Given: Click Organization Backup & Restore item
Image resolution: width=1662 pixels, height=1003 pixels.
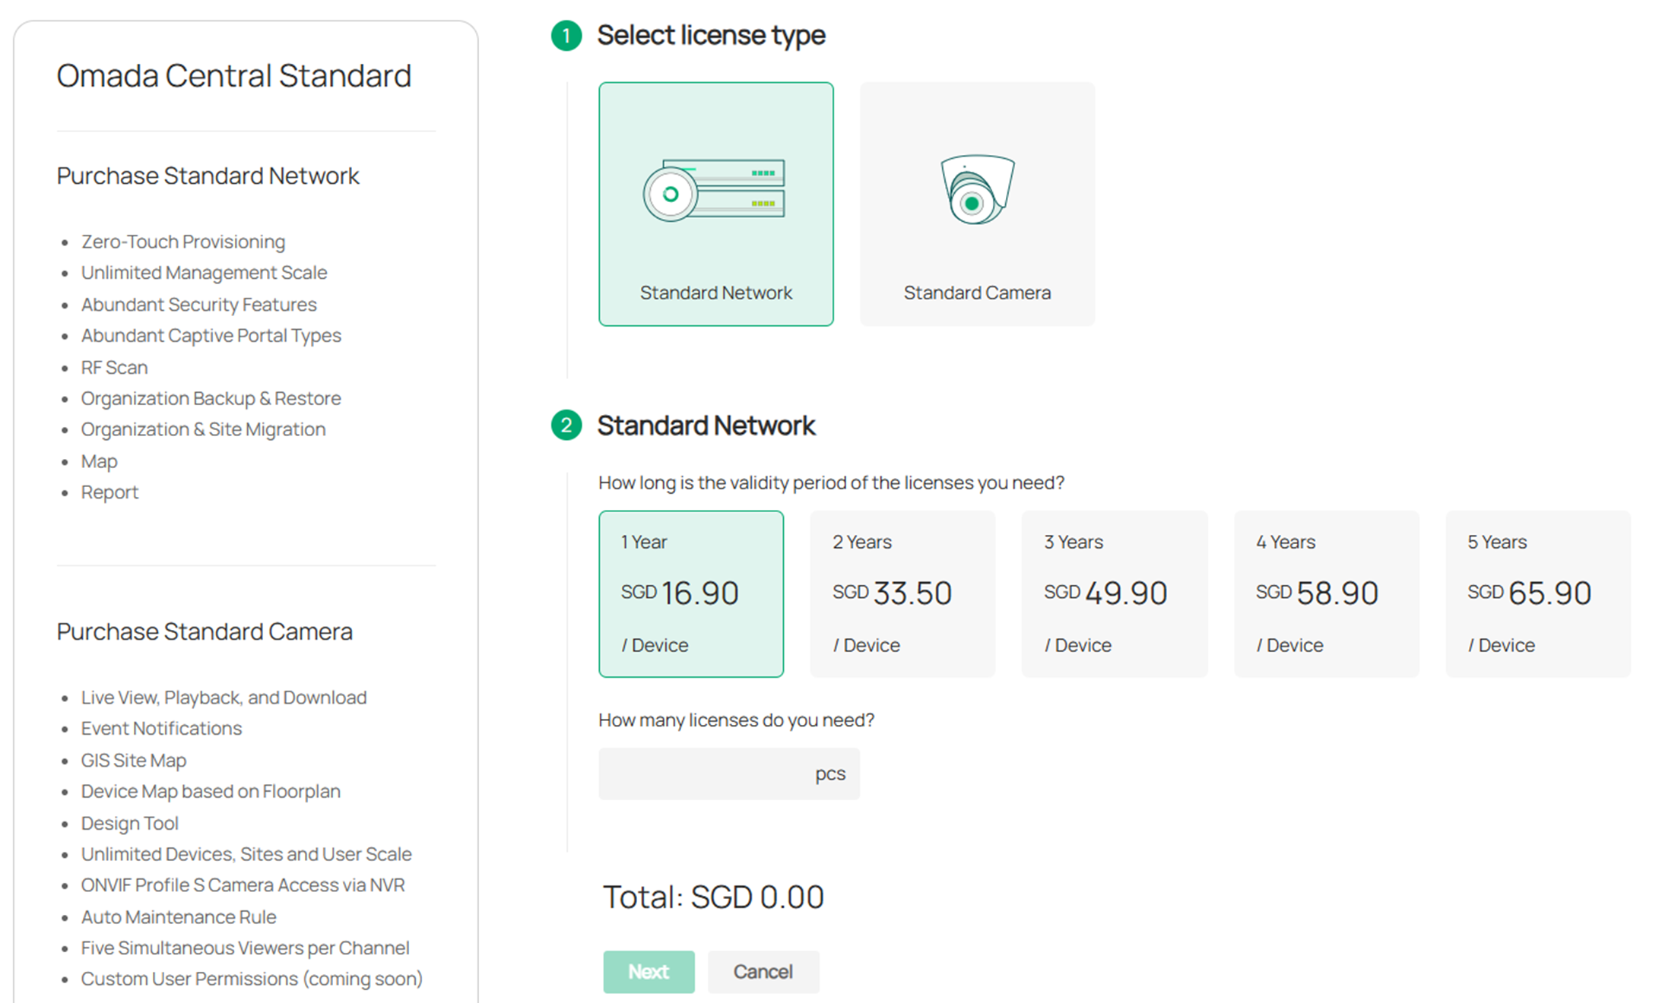Looking at the screenshot, I should click(x=211, y=398).
